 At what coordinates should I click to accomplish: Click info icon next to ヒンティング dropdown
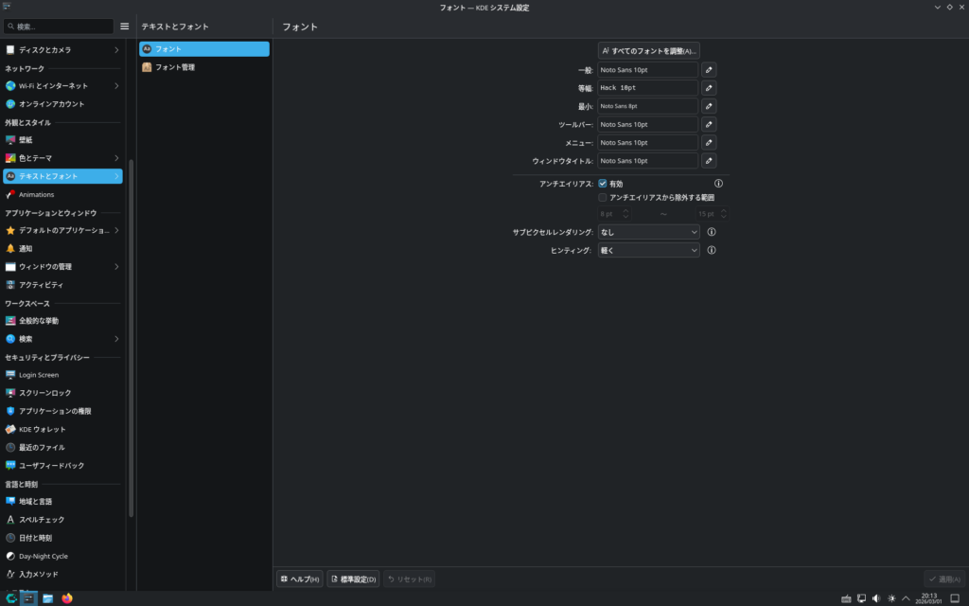(x=712, y=250)
